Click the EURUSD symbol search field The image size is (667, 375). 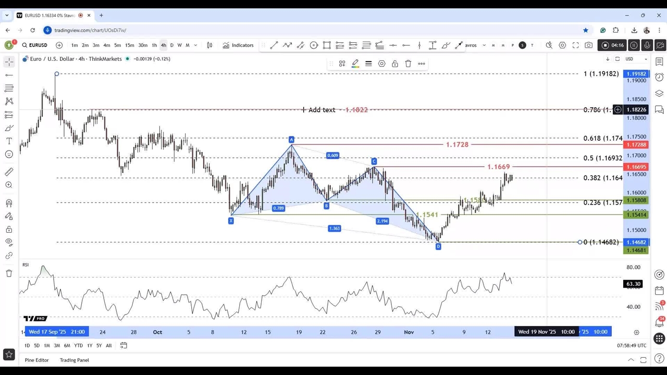click(35, 45)
